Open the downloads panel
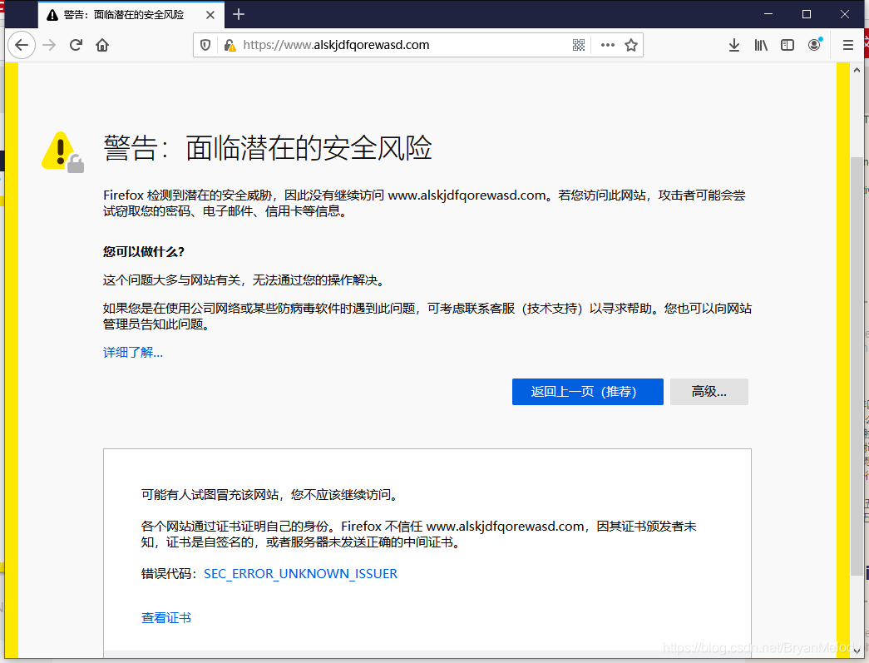869x663 pixels. (733, 45)
